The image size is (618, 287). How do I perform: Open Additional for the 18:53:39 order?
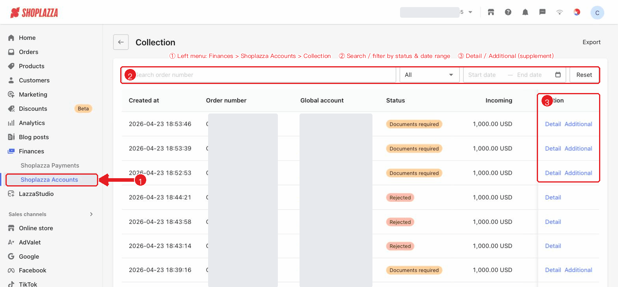pos(578,149)
